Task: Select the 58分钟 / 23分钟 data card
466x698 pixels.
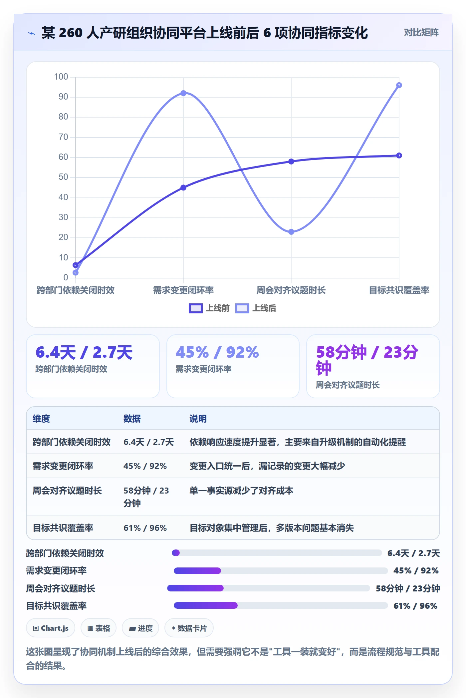Action: (373, 366)
